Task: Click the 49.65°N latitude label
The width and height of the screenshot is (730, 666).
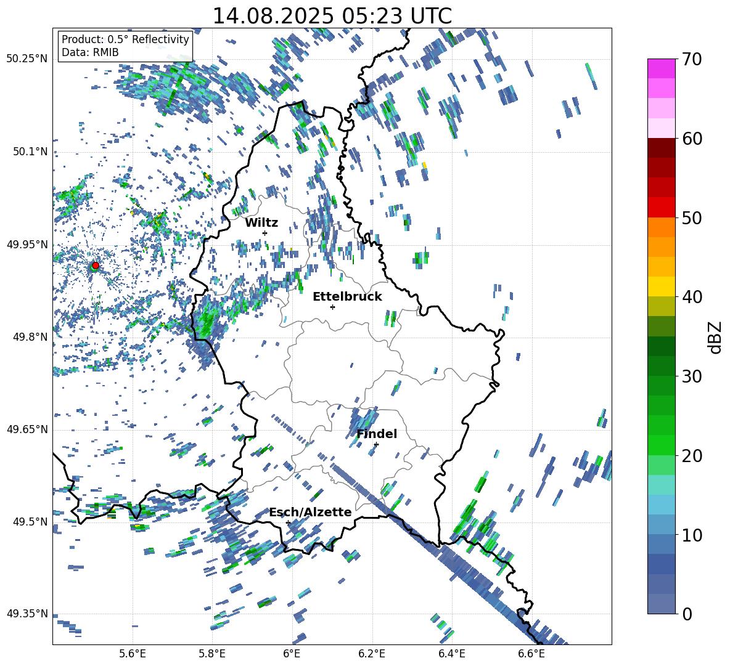Action: [x=27, y=429]
